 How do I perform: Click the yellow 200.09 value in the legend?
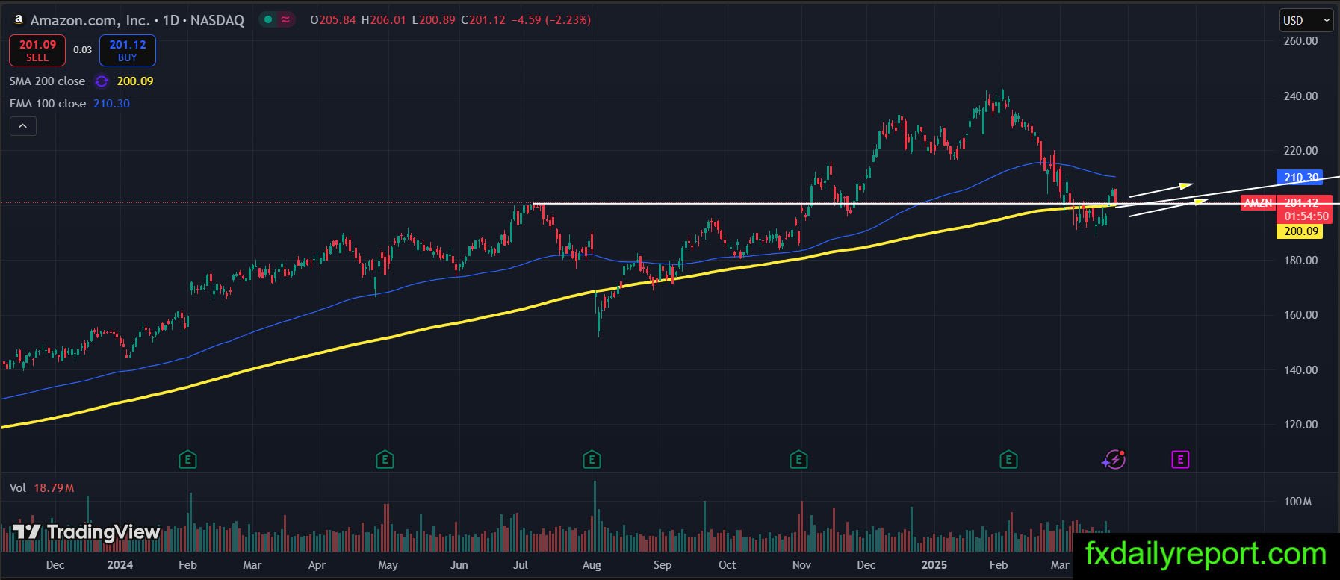[135, 81]
